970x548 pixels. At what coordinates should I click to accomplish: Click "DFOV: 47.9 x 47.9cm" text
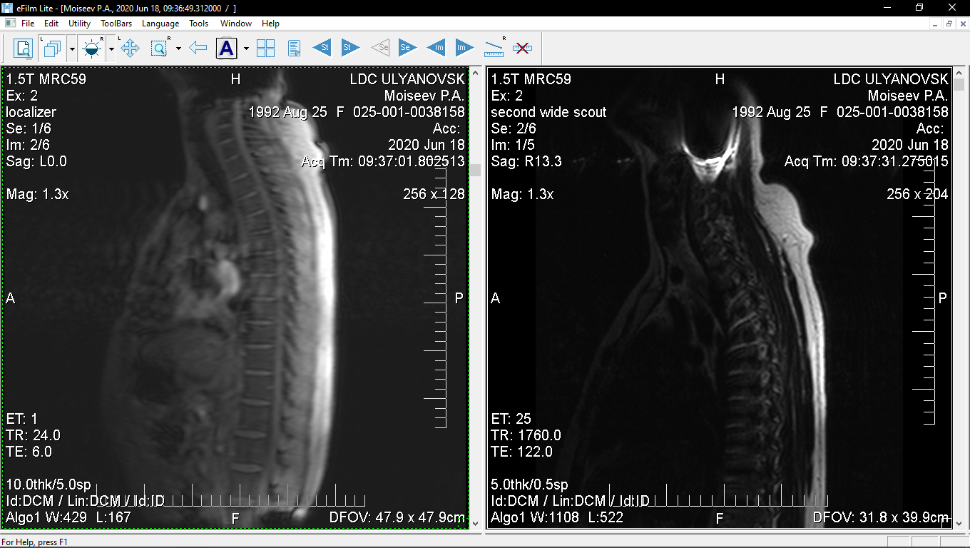397,517
